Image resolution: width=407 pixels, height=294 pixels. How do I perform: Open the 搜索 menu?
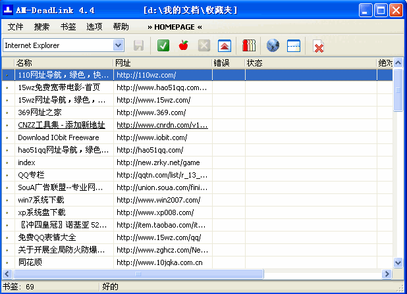(41, 27)
